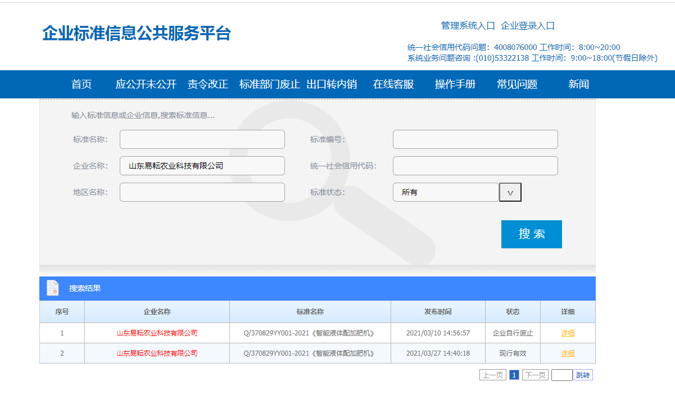The height and width of the screenshot is (404, 675).
Task: Focus the 标准名称 input field
Action: point(202,139)
